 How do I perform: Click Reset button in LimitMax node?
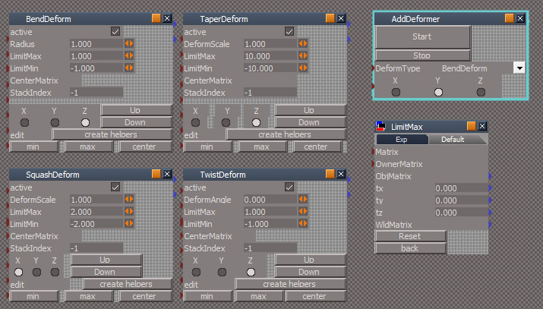(410, 236)
